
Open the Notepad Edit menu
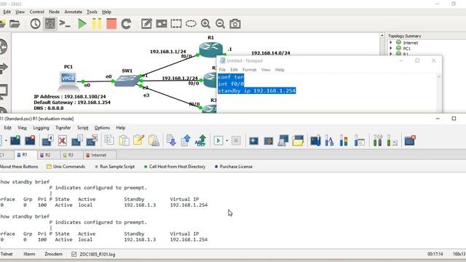coord(234,70)
